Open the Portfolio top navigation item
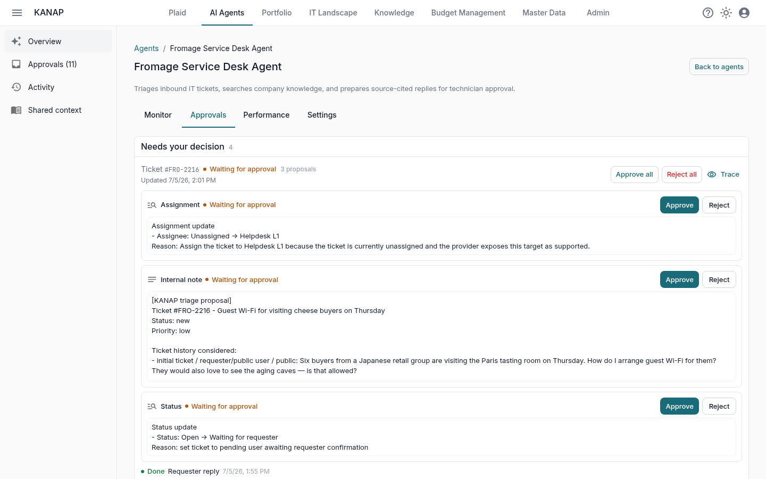The height and width of the screenshot is (479, 766). point(277,13)
